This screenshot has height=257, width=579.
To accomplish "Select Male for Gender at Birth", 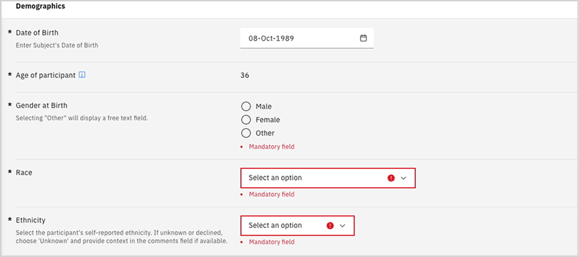I will [x=246, y=106].
